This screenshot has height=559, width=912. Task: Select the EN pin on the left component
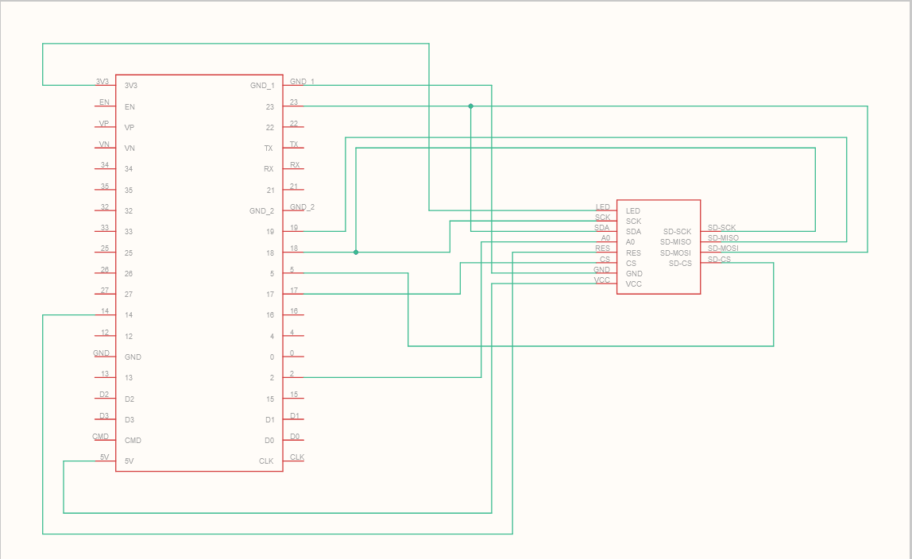[x=104, y=106]
